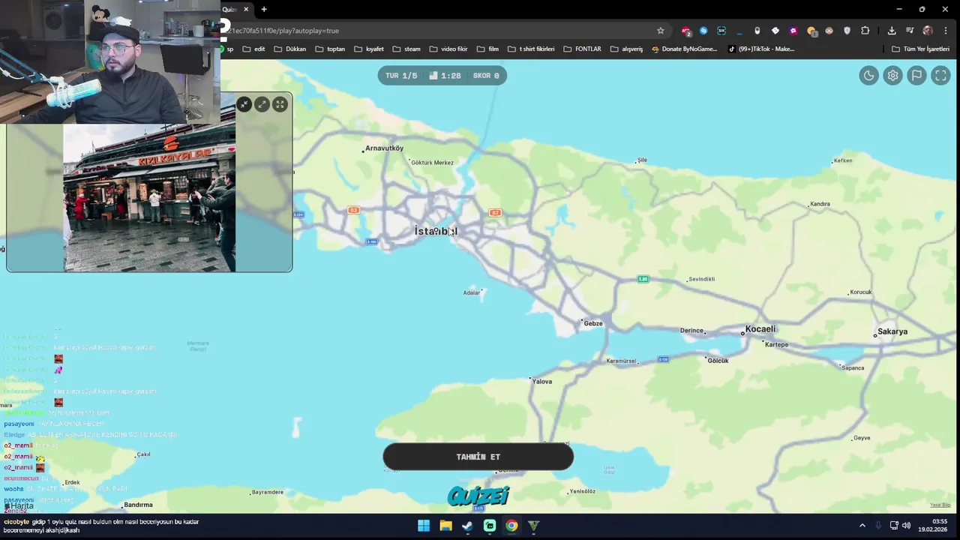Open the Dükkan bookmark folder
This screenshot has height=540, width=960.
(289, 49)
